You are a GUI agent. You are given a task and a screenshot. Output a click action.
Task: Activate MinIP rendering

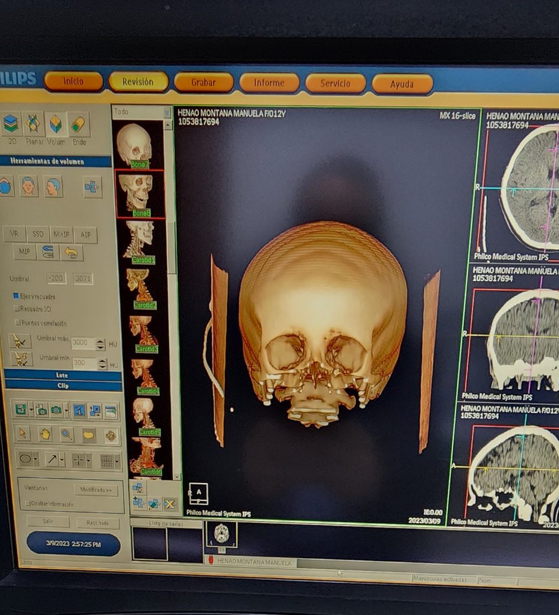click(x=61, y=235)
